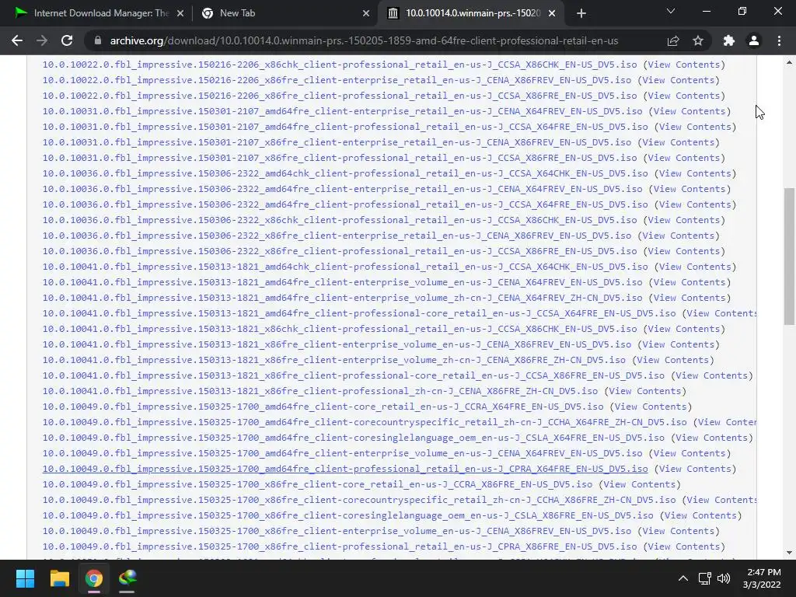Download 10049 amd64fre enterprise volume ISO

tap(342, 453)
